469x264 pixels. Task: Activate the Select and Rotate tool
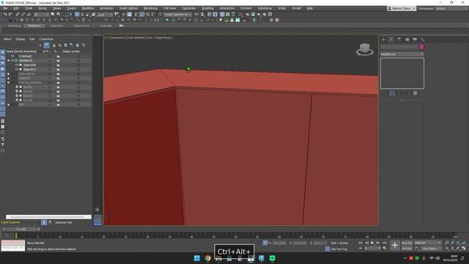pos(83,15)
